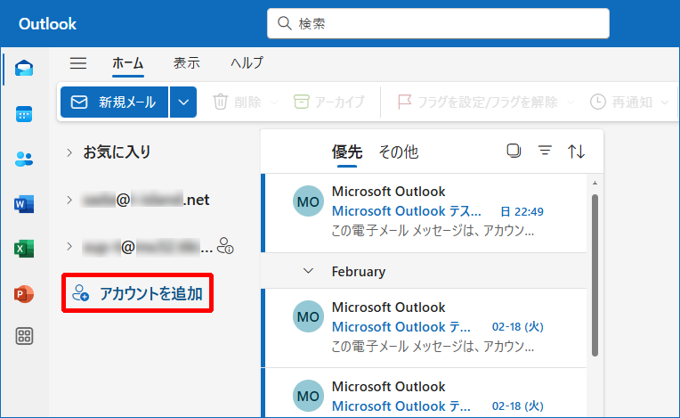
Task: Click the search magnifier icon
Action: (285, 23)
